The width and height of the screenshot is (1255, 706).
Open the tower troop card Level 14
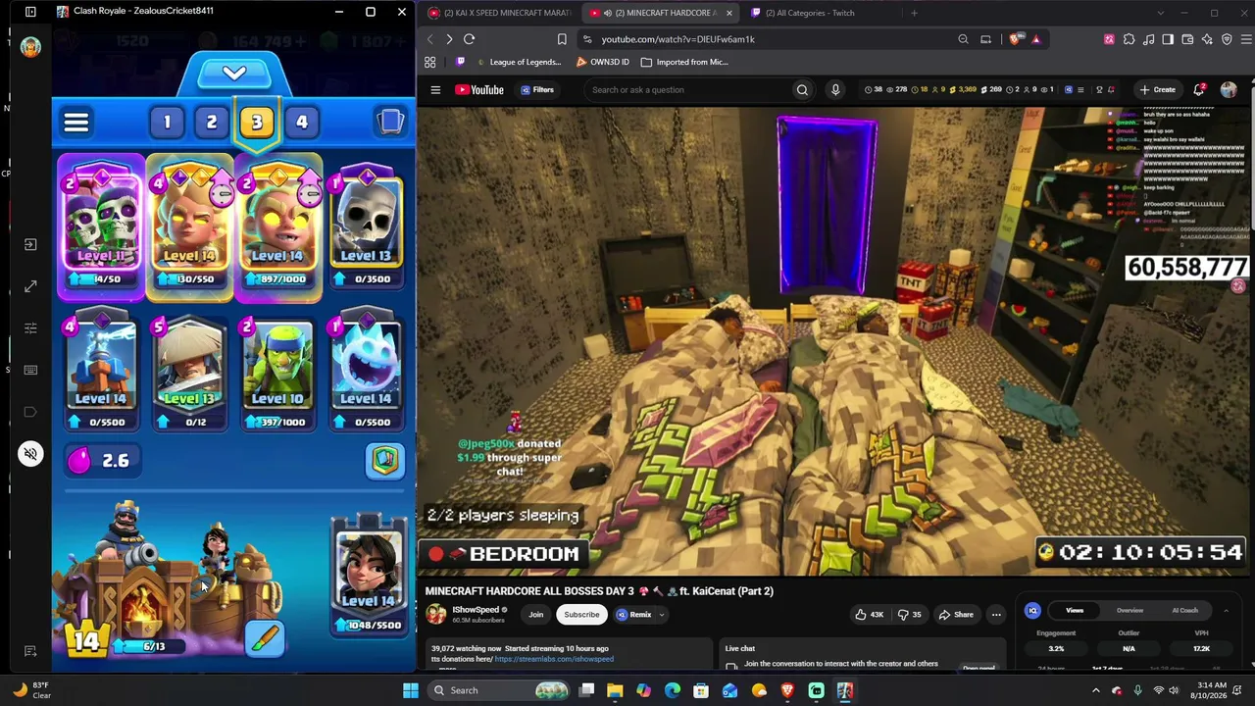[x=368, y=577]
